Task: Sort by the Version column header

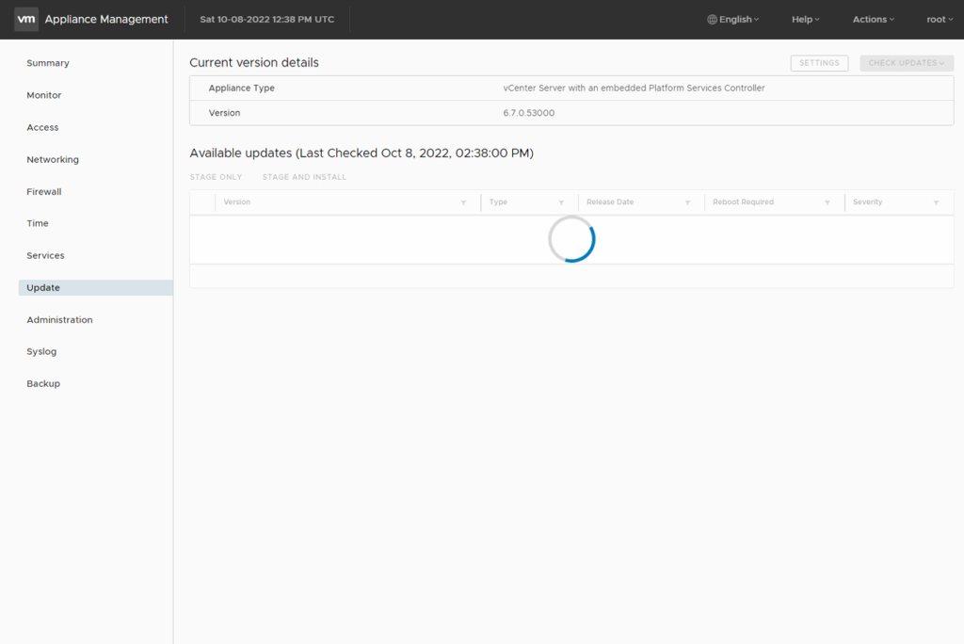Action: pyautogui.click(x=236, y=202)
